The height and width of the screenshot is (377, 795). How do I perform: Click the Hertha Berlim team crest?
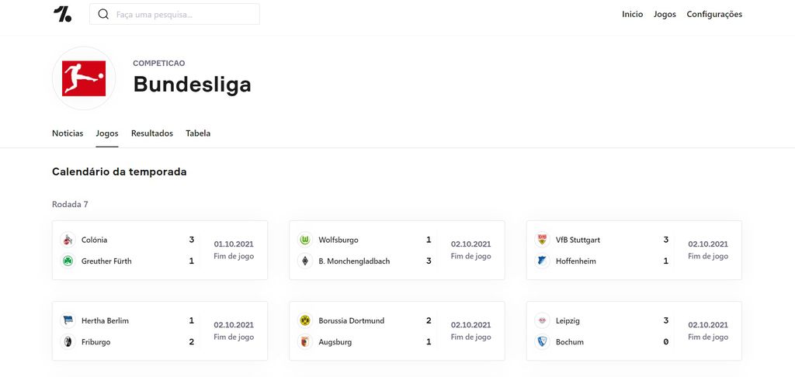coord(68,320)
